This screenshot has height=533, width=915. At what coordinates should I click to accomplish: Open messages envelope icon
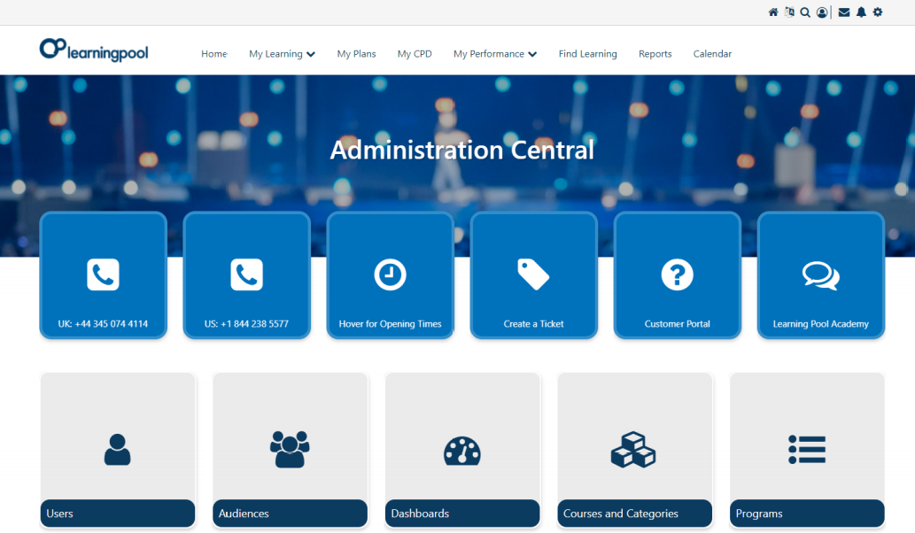[844, 12]
